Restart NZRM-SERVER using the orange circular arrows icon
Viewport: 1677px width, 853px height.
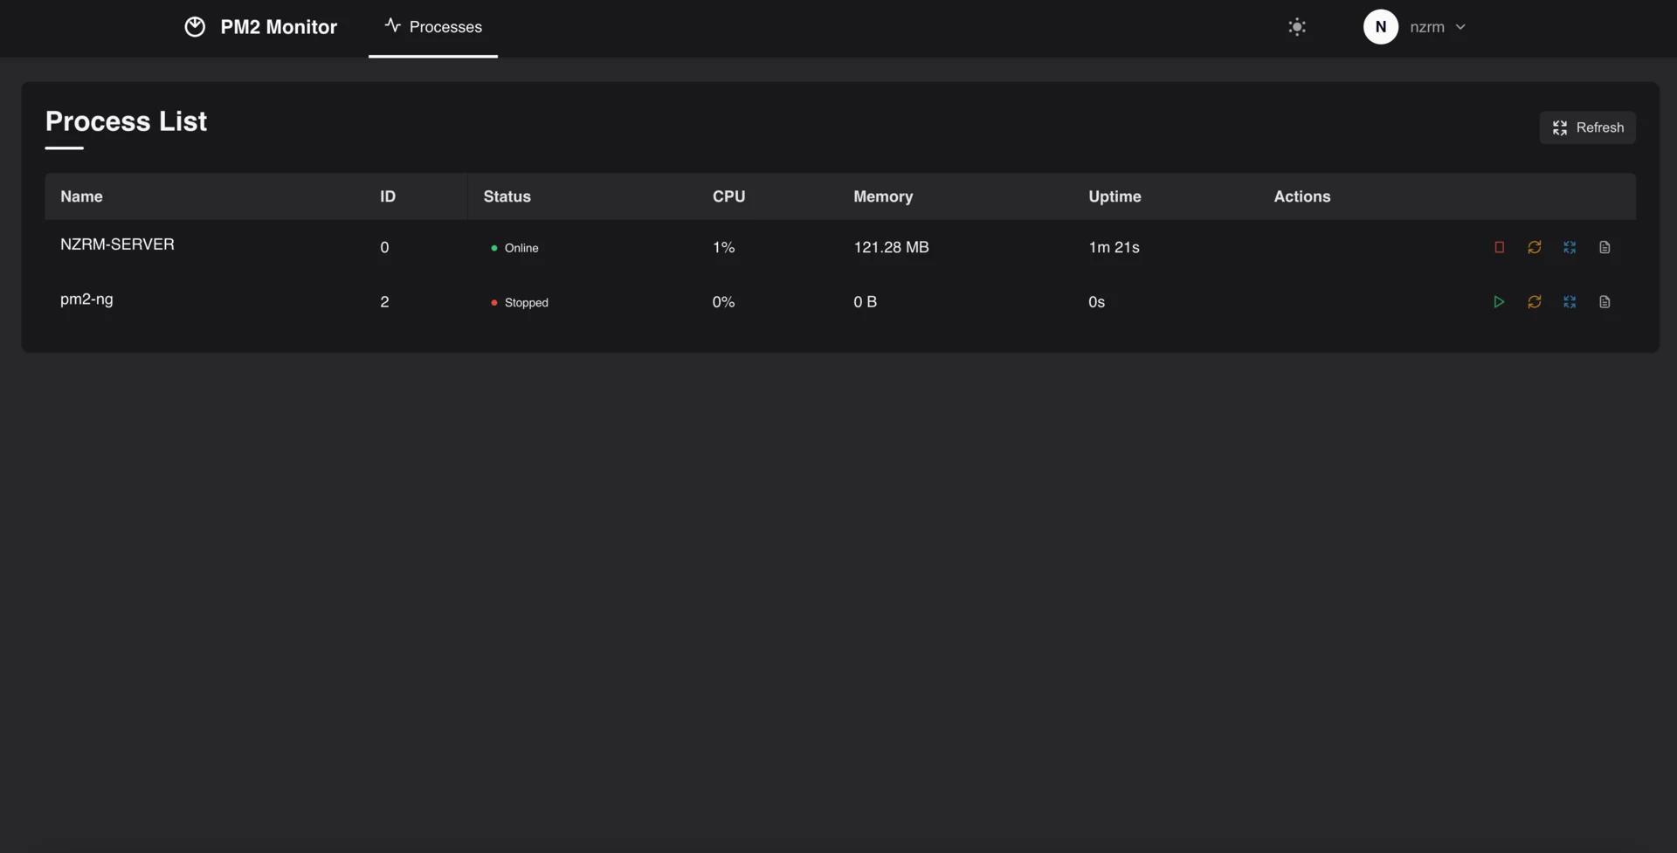coord(1535,247)
